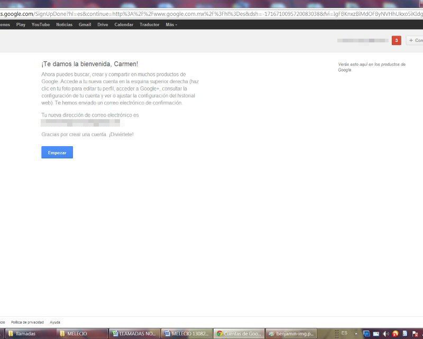
Task: Switch to MELECIO 13082... Word taskbar item
Action: [x=187, y=334]
